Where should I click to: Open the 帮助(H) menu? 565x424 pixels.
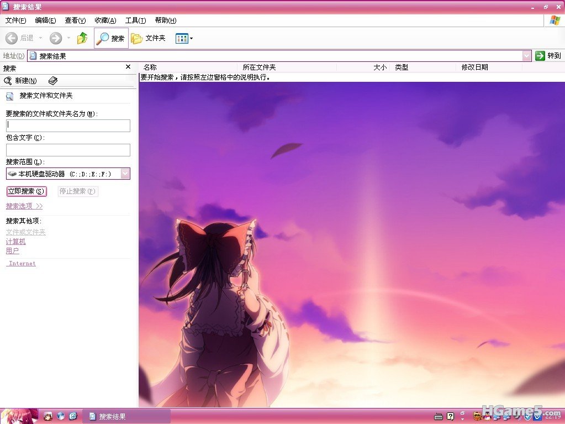pos(165,20)
